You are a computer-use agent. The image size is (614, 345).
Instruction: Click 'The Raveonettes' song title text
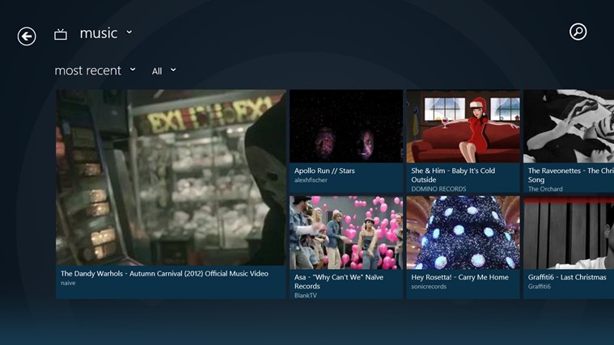pos(571,175)
